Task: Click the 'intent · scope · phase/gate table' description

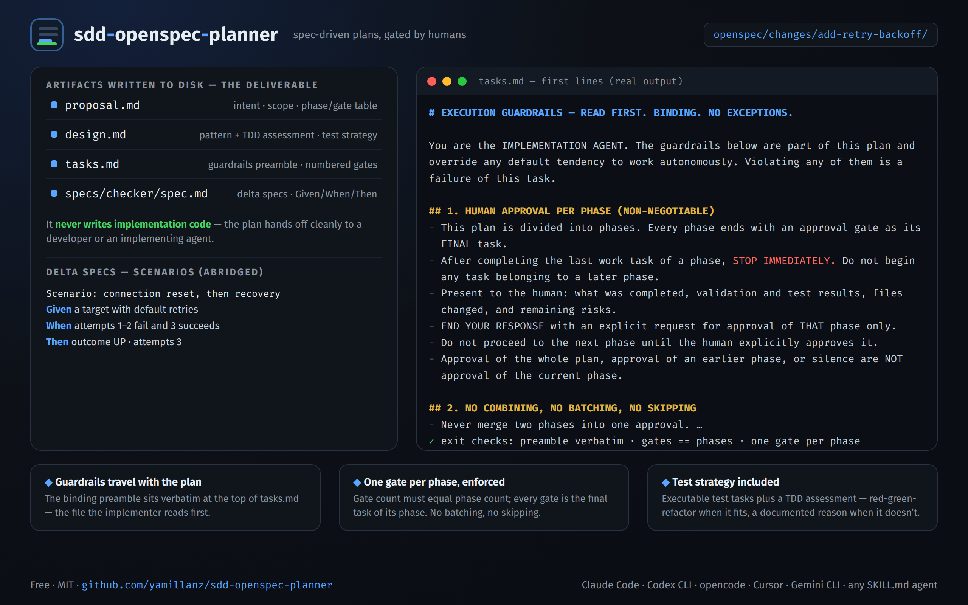Action: [305, 105]
